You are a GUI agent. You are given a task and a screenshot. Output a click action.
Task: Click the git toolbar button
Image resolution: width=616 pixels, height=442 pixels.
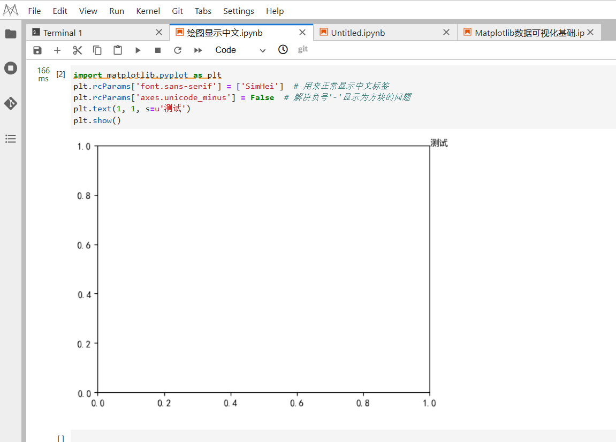303,49
